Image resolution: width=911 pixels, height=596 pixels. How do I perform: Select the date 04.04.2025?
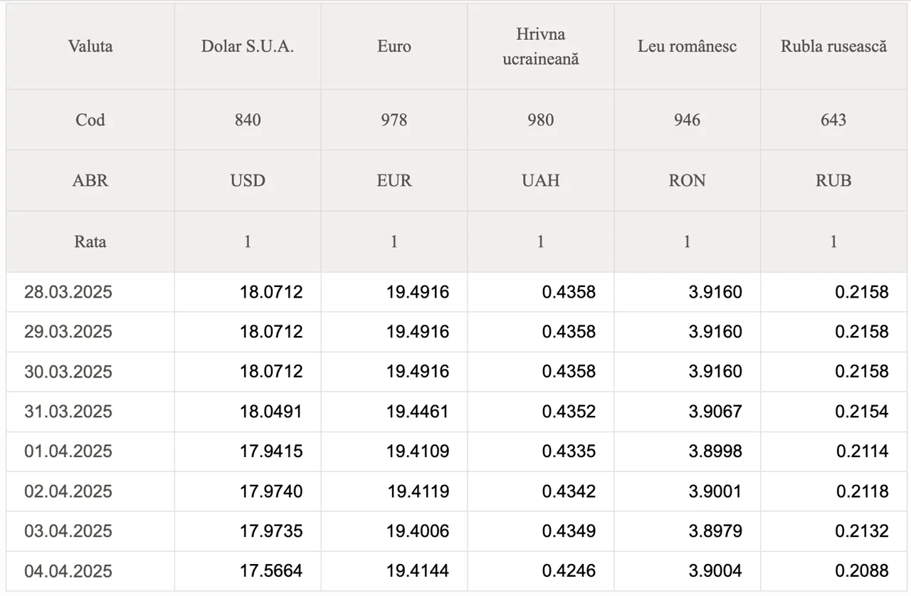68,571
